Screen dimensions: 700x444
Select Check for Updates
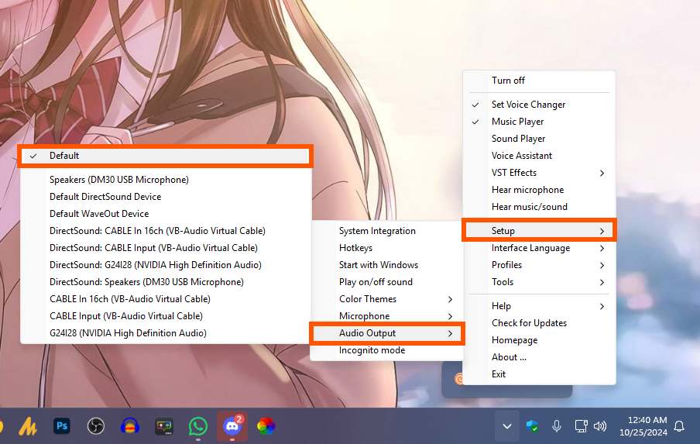(x=539, y=323)
